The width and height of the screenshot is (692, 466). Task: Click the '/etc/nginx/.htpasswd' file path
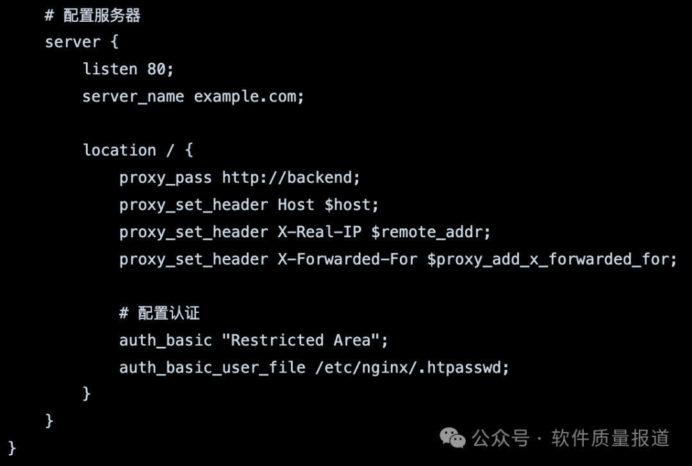[x=412, y=368]
